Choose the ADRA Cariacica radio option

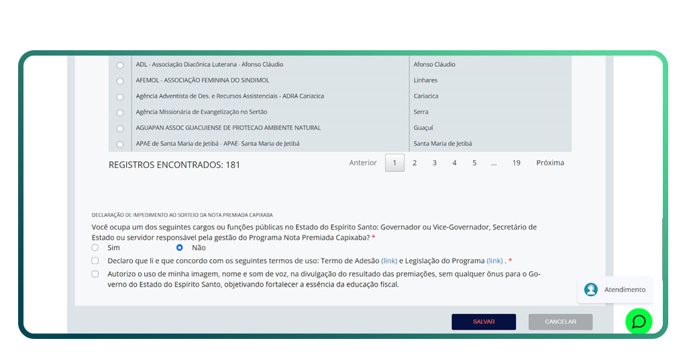click(120, 96)
